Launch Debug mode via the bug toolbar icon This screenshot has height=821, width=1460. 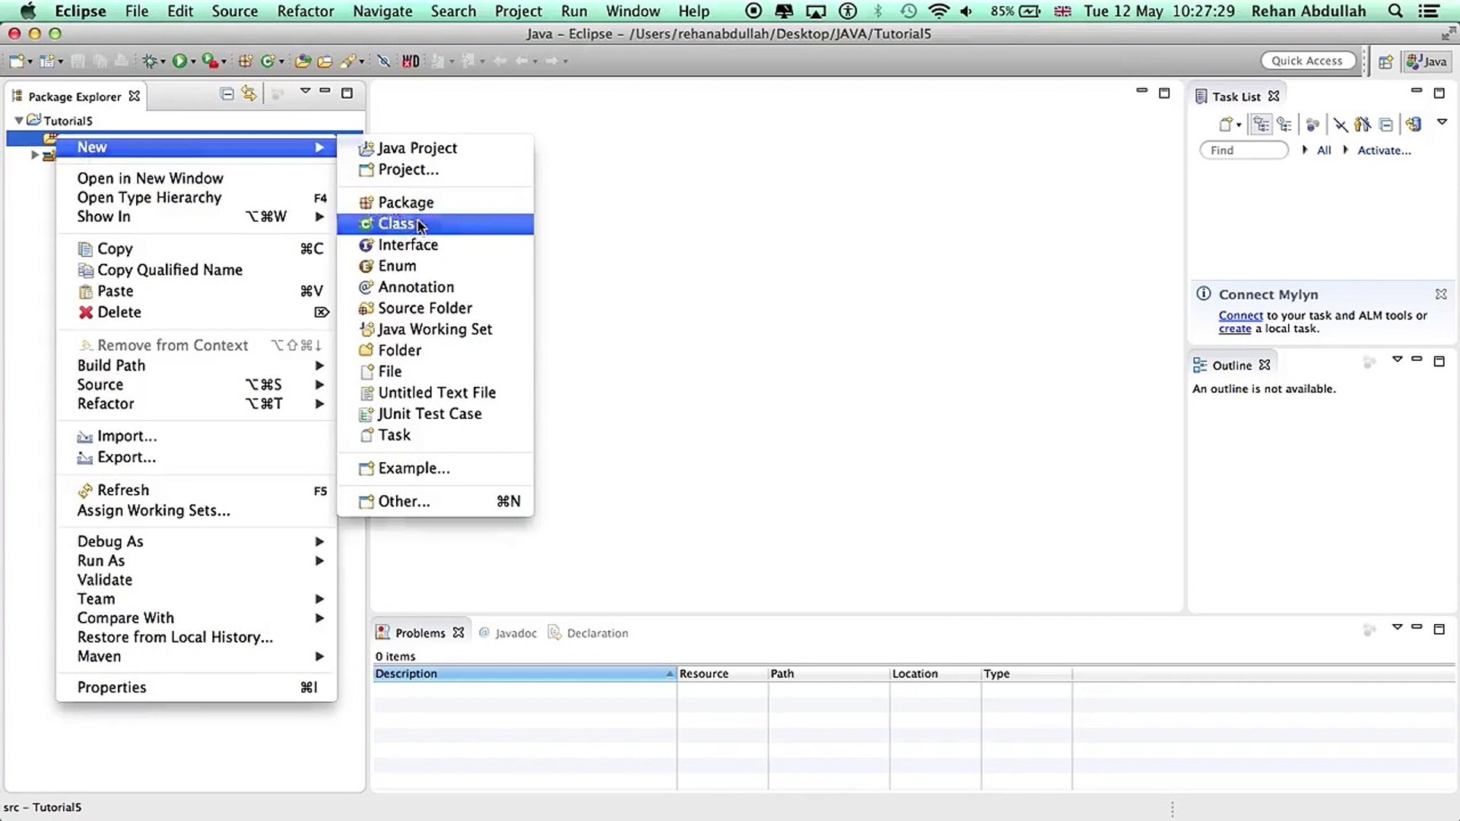[x=151, y=61]
